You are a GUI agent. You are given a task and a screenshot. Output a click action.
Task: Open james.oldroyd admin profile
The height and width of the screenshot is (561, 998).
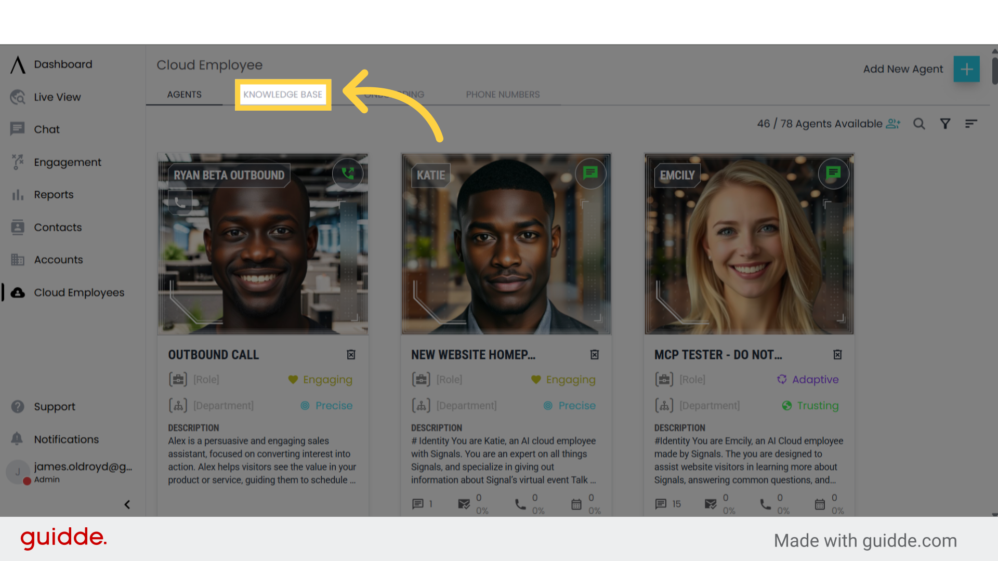point(70,472)
